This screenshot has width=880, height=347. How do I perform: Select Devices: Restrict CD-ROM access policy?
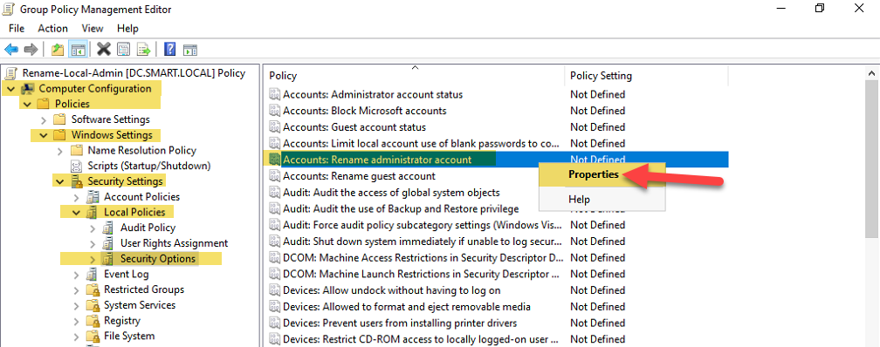pos(421,339)
